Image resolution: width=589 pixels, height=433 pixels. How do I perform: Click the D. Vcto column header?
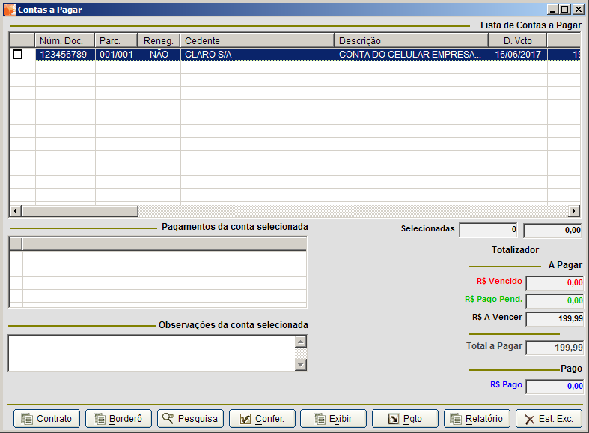tap(517, 40)
